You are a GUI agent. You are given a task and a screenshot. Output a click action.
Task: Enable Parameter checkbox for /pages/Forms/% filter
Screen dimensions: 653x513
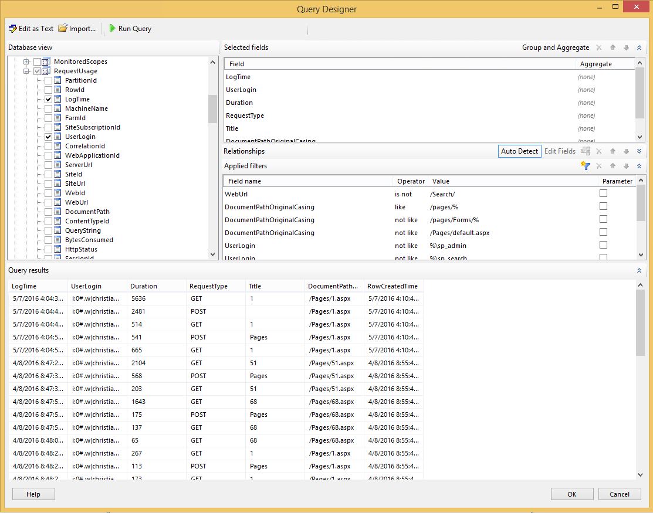point(603,219)
